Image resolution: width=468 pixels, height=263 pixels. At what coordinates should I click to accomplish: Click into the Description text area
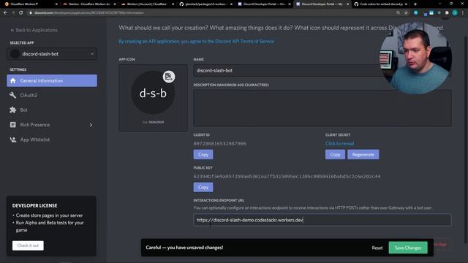click(322, 108)
